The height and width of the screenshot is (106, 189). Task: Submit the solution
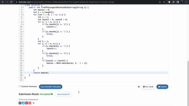tap(162, 87)
